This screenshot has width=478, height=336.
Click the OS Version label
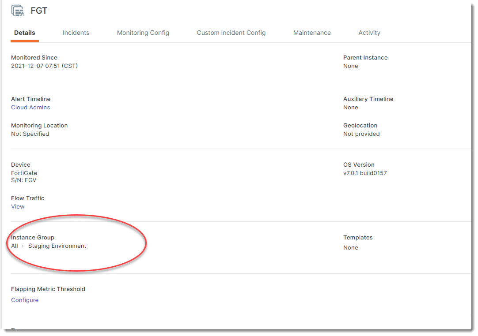pyautogui.click(x=359, y=164)
